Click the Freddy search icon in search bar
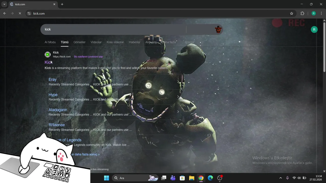 pyautogui.click(x=218, y=29)
